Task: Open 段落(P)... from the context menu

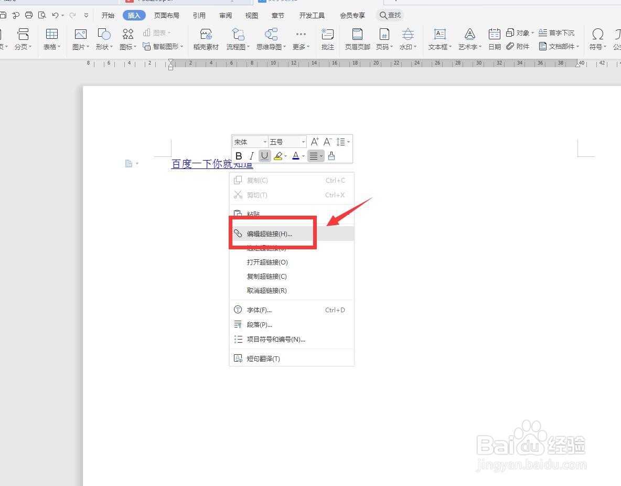Action: [292, 325]
